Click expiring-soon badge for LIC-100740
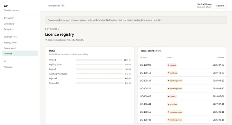This screenshot has width=232, height=125. 175,120
